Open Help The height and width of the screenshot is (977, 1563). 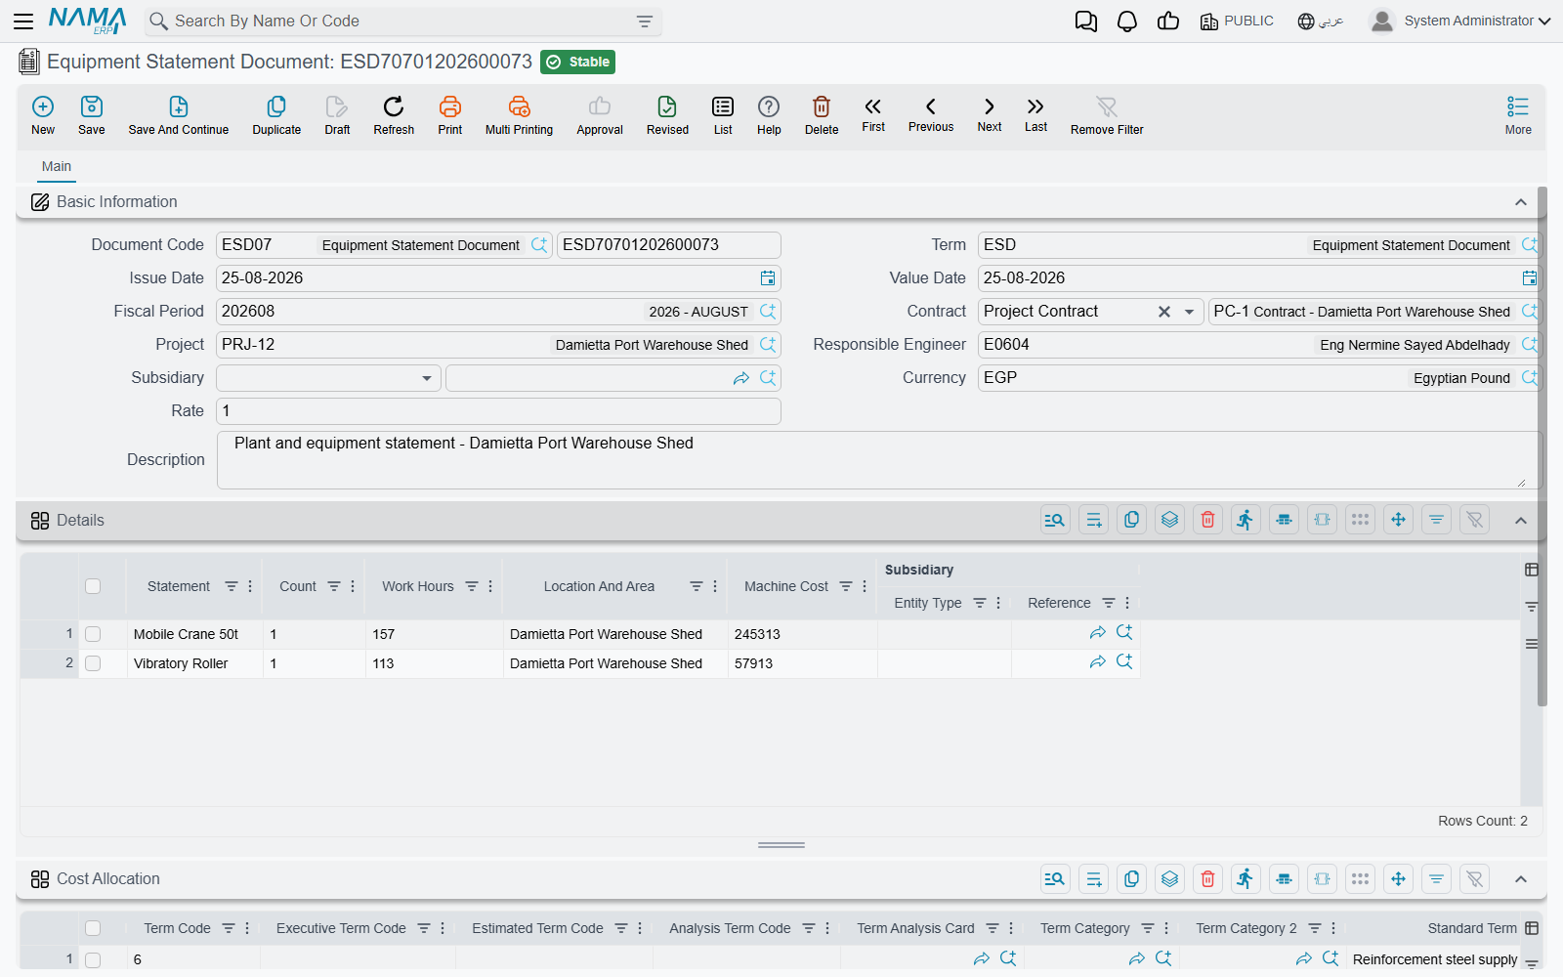(x=769, y=115)
